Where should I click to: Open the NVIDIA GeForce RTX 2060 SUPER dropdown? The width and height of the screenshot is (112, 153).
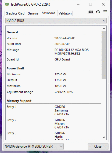[34, 146]
